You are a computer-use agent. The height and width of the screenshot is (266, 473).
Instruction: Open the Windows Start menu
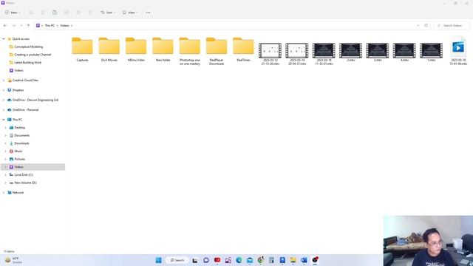158,260
